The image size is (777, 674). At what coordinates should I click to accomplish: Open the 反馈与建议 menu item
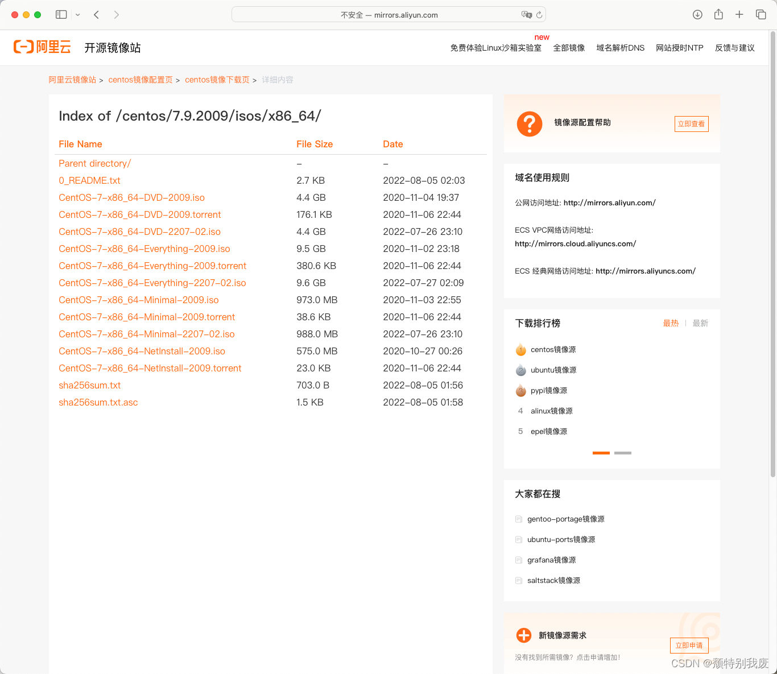tap(735, 48)
